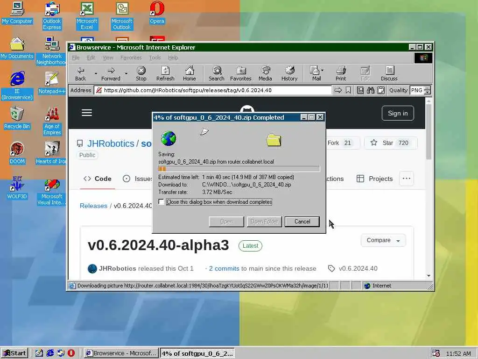
Task: Refresh the current page
Action: 165,74
